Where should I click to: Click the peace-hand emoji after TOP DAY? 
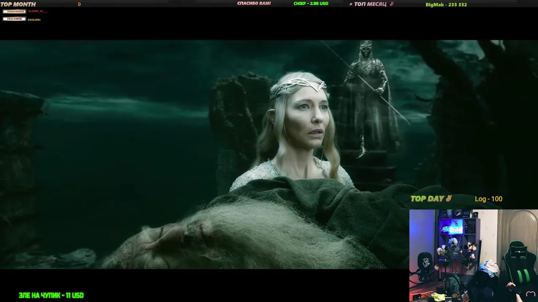click(449, 198)
